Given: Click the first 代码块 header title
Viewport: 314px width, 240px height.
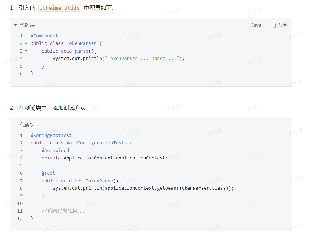Looking at the screenshot, I should point(27,25).
